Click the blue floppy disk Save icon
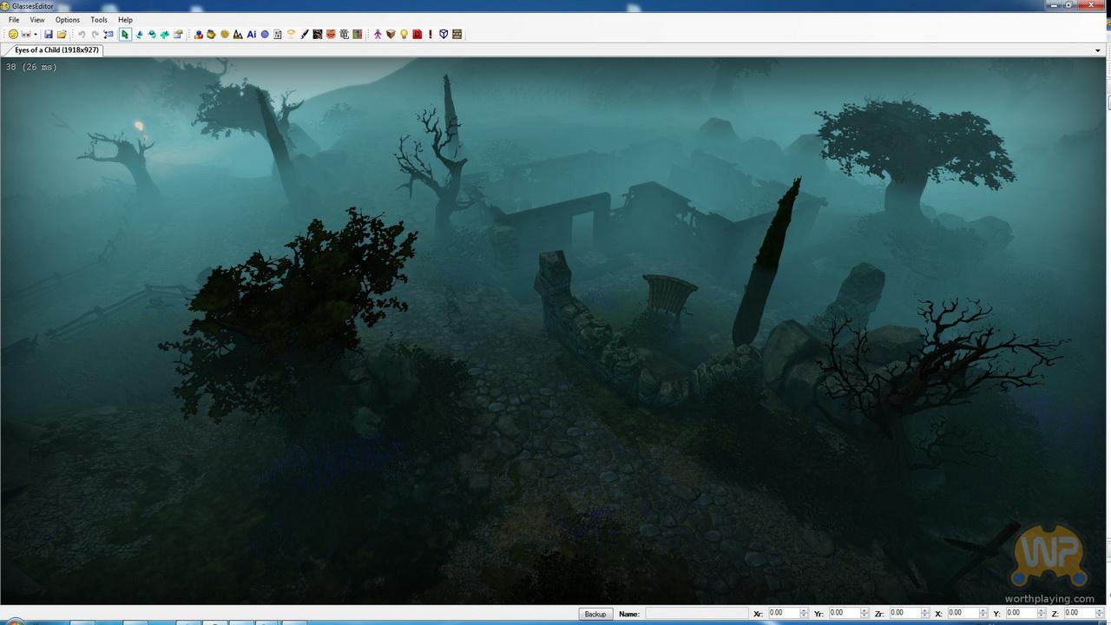Viewport: 1111px width, 625px height. (49, 35)
